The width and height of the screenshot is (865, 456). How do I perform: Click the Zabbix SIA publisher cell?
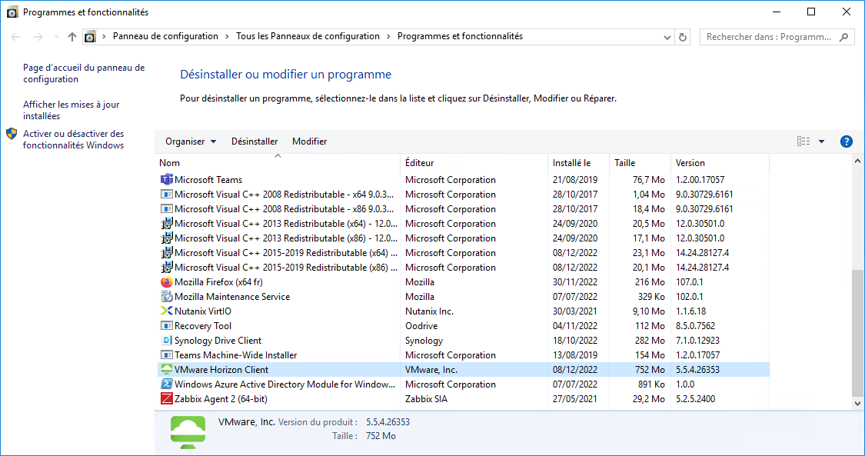[x=427, y=398]
